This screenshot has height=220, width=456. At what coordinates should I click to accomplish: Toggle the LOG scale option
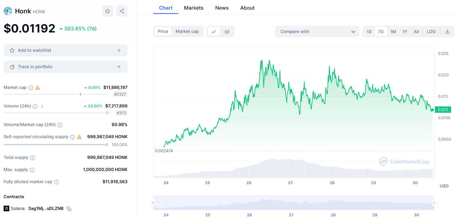pyautogui.click(x=431, y=32)
